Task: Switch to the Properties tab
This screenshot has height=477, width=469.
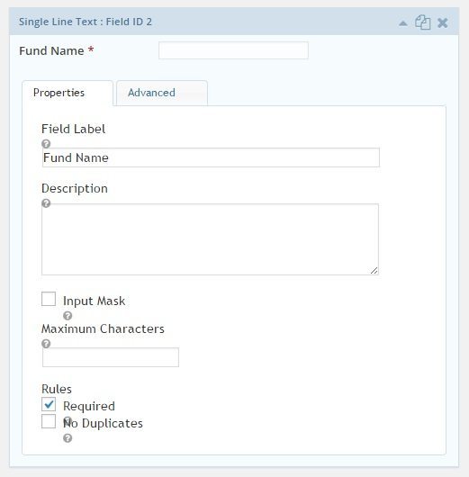Action: 68,93
